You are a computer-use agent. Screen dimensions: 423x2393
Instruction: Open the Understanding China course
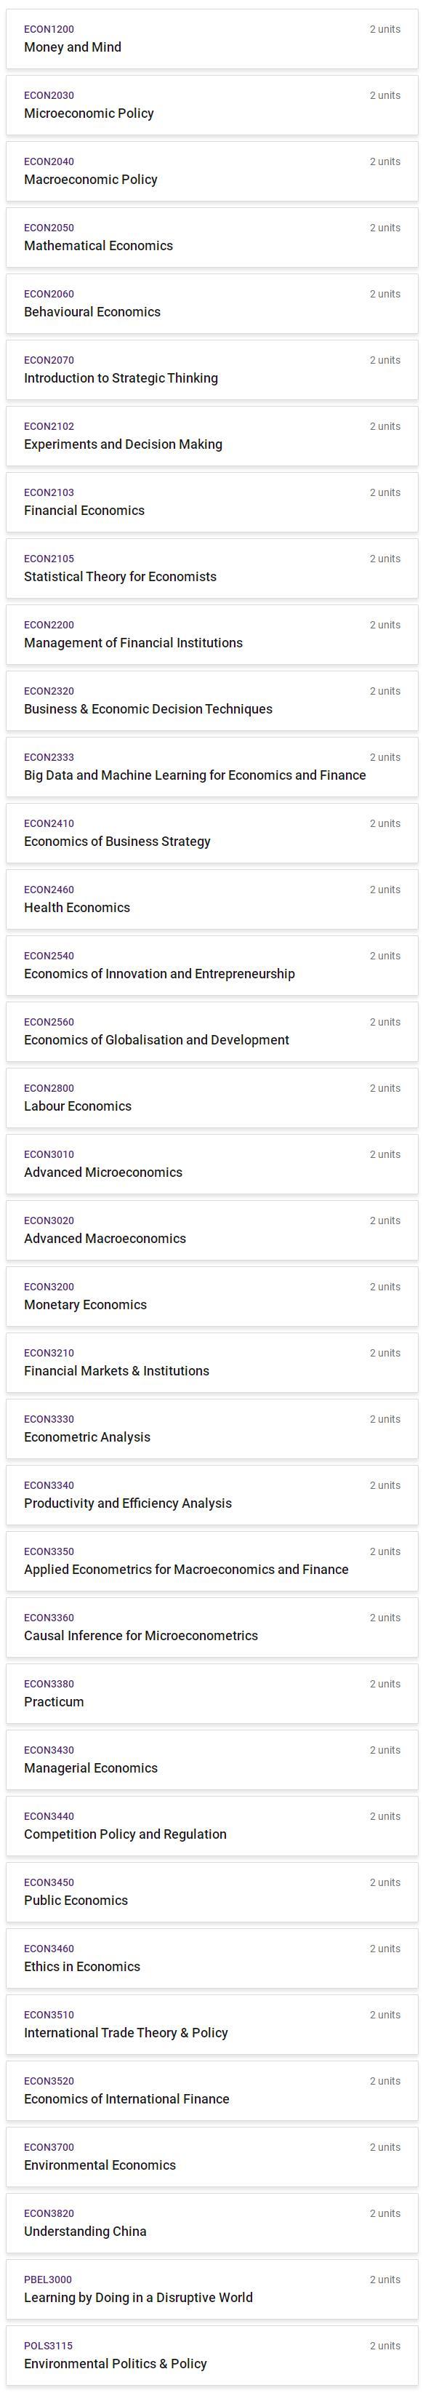click(211, 2223)
